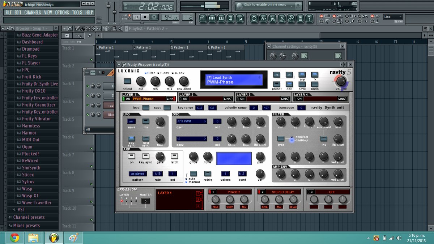Click the ravity preset button
The width and height of the screenshot is (434, 244).
(x=277, y=84)
